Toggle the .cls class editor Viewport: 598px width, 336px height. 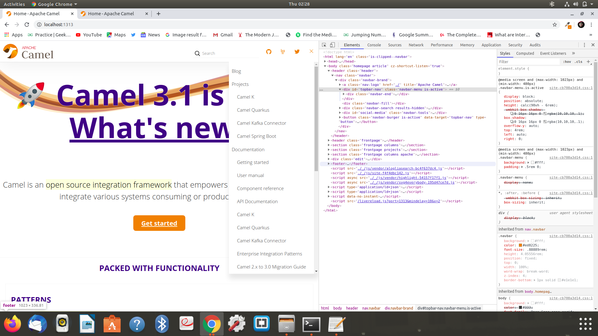[578, 62]
